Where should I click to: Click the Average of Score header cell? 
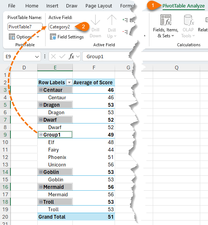(94, 82)
